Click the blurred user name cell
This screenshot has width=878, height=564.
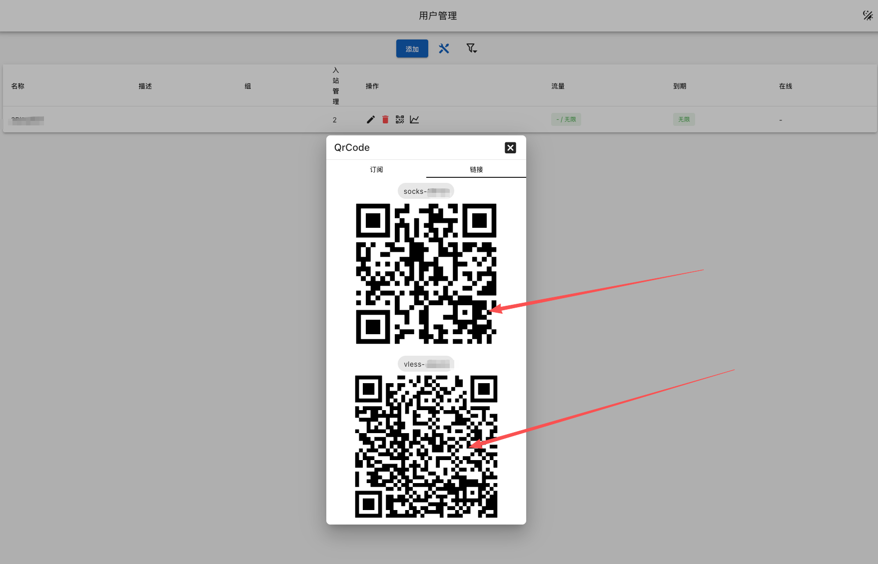pos(27,120)
